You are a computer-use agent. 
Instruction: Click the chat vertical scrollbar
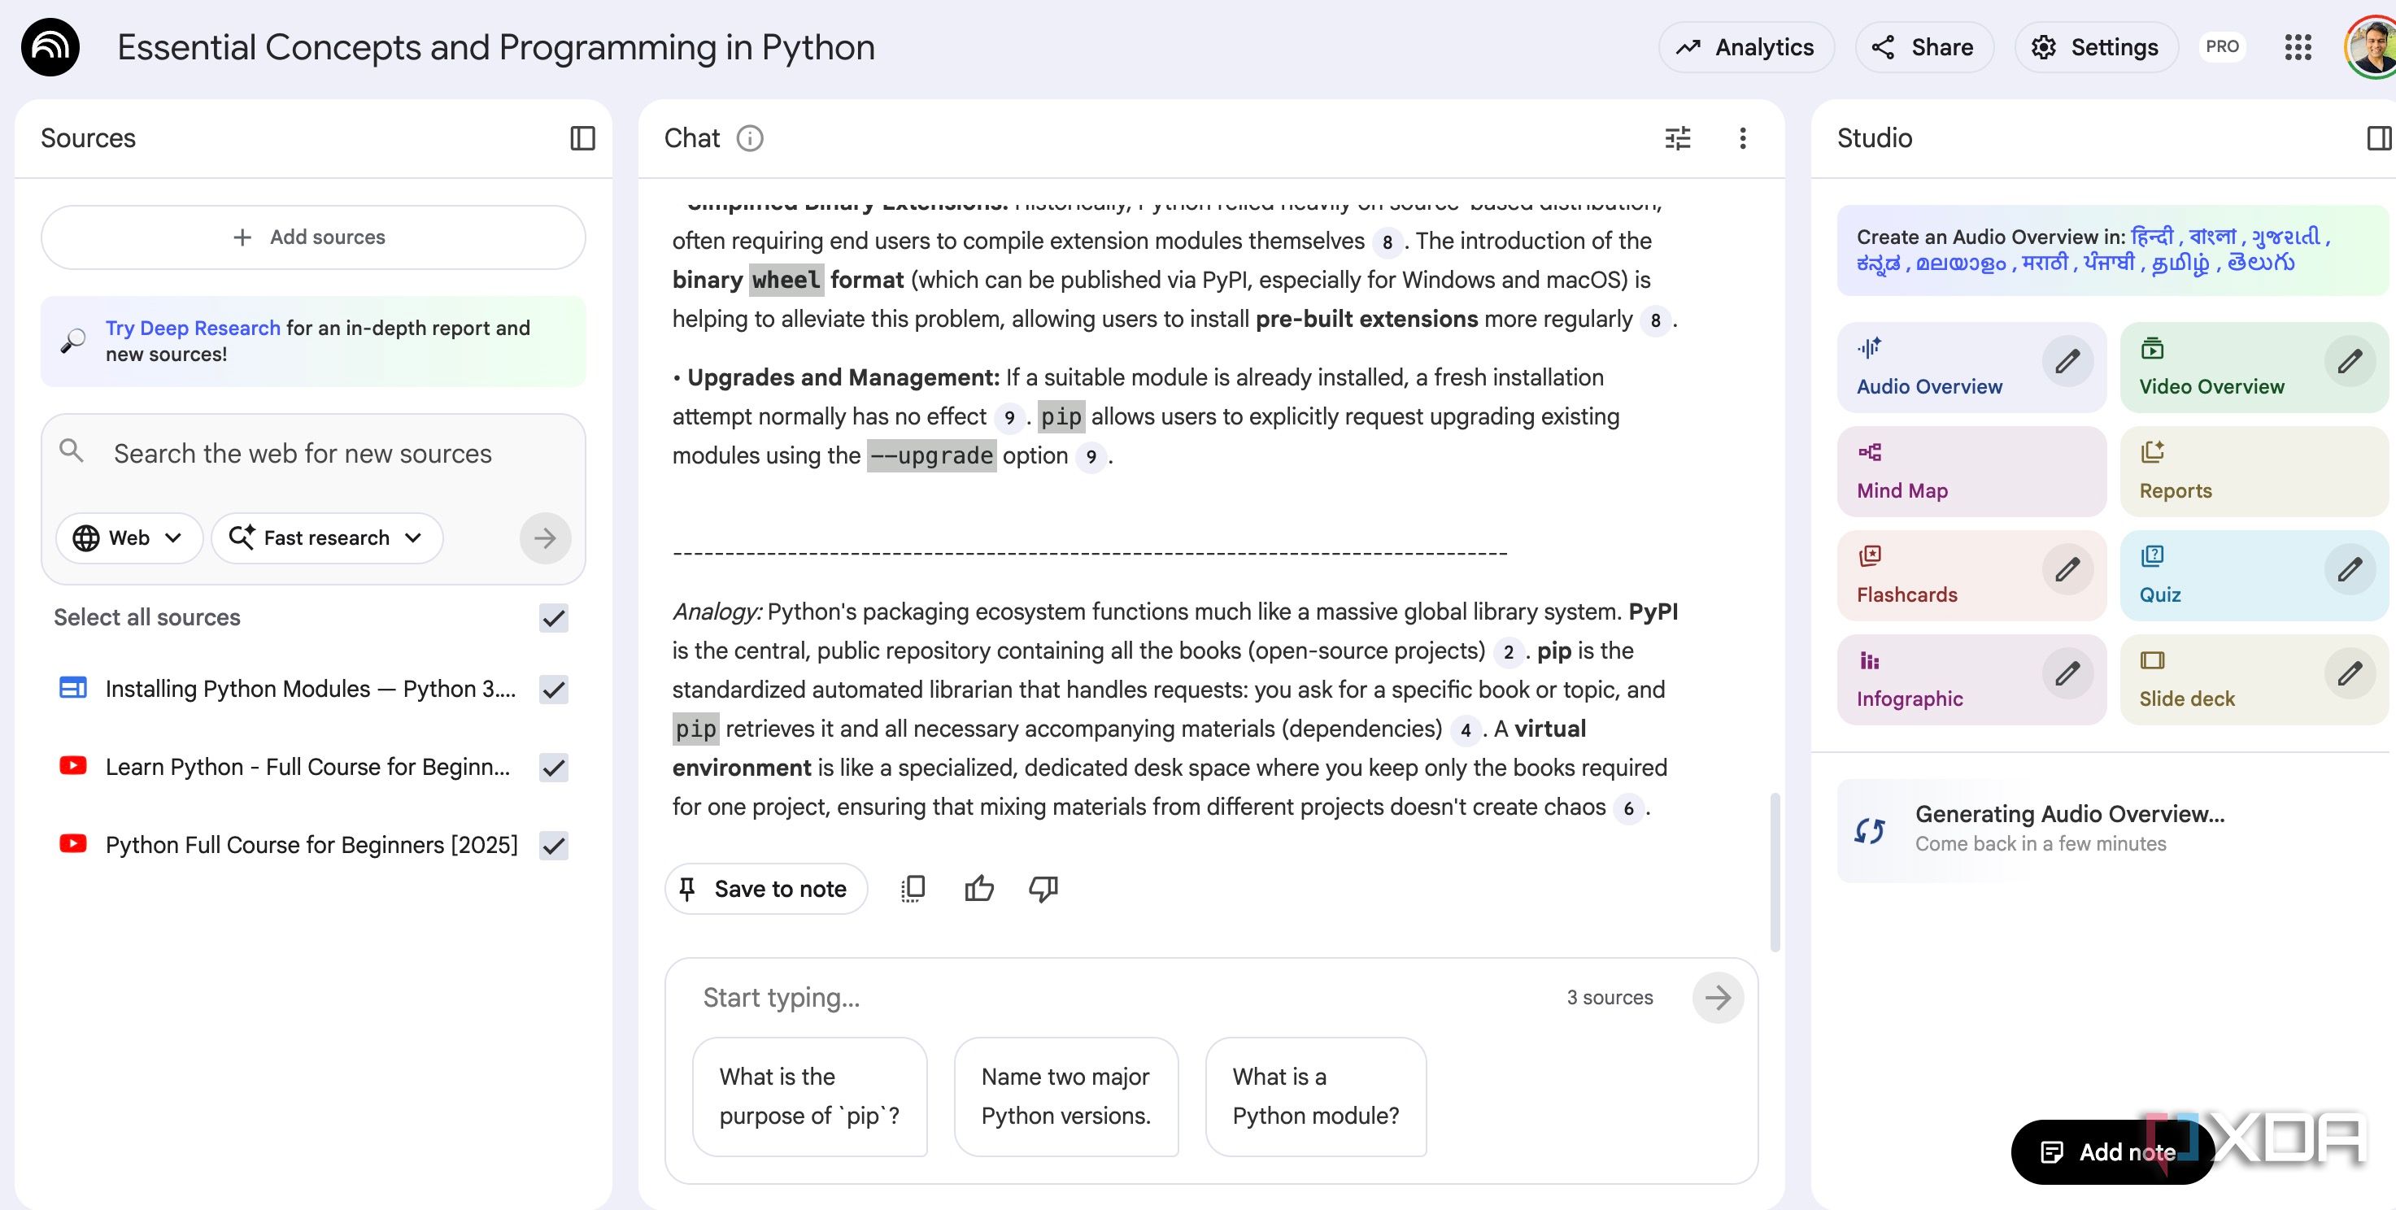1774,873
